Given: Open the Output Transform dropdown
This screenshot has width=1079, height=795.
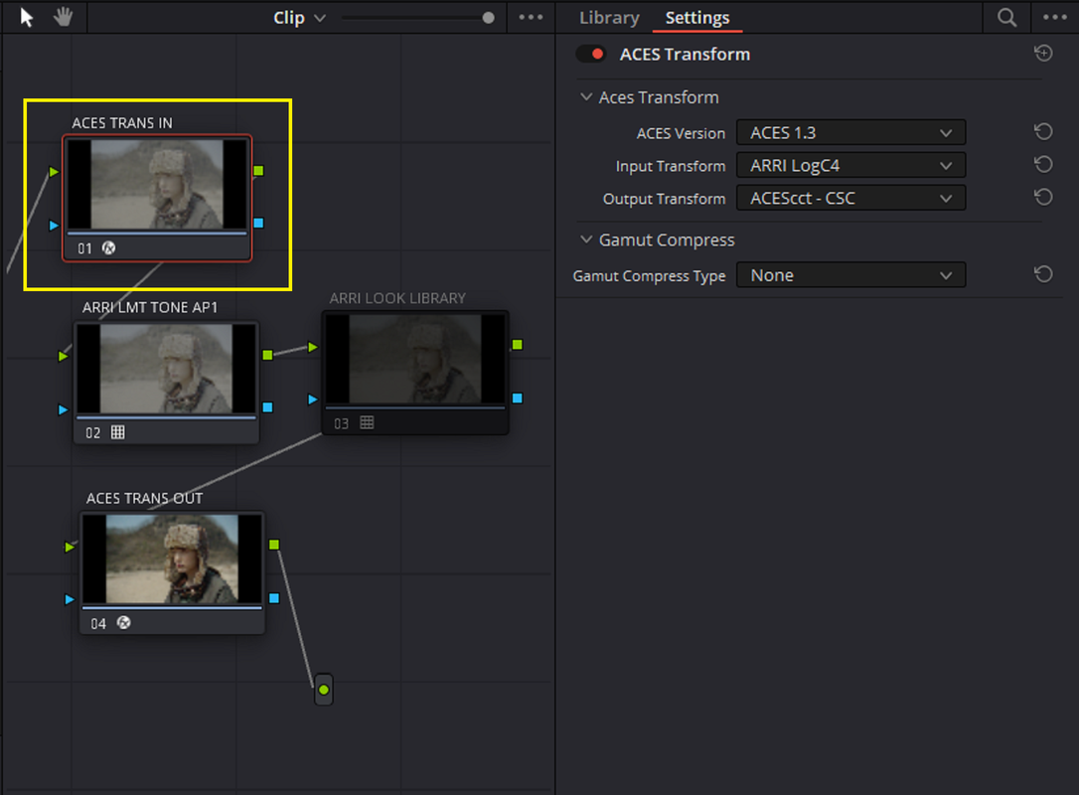Looking at the screenshot, I should 850,198.
